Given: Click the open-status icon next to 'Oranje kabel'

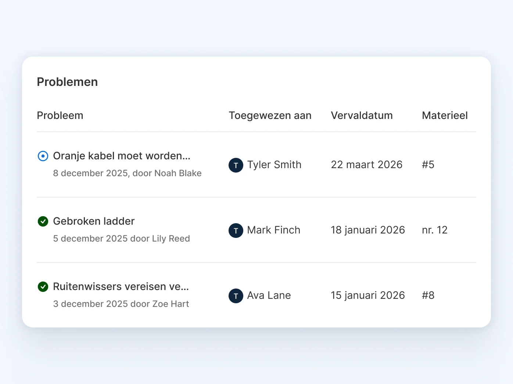Looking at the screenshot, I should click(x=43, y=156).
